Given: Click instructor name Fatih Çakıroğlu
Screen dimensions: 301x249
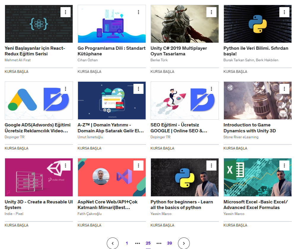Looking at the screenshot, I should pos(90,214).
